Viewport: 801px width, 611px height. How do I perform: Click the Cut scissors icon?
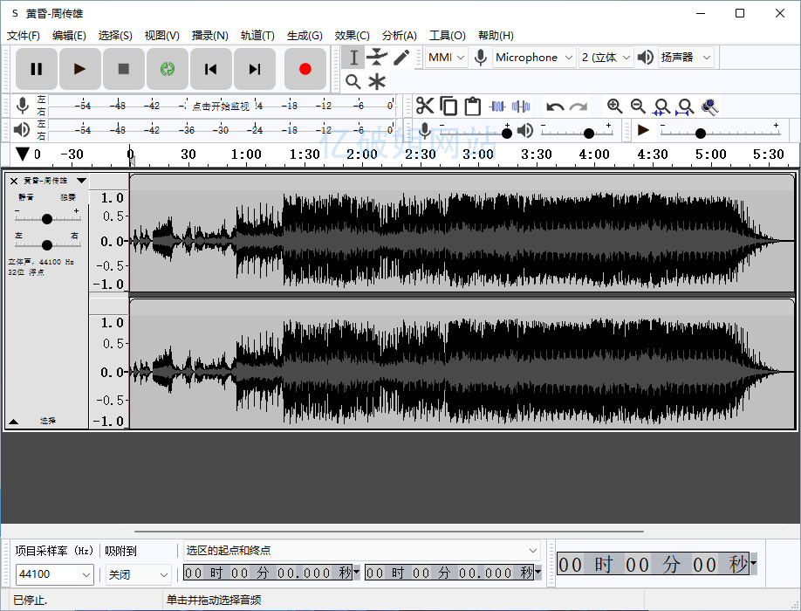425,106
